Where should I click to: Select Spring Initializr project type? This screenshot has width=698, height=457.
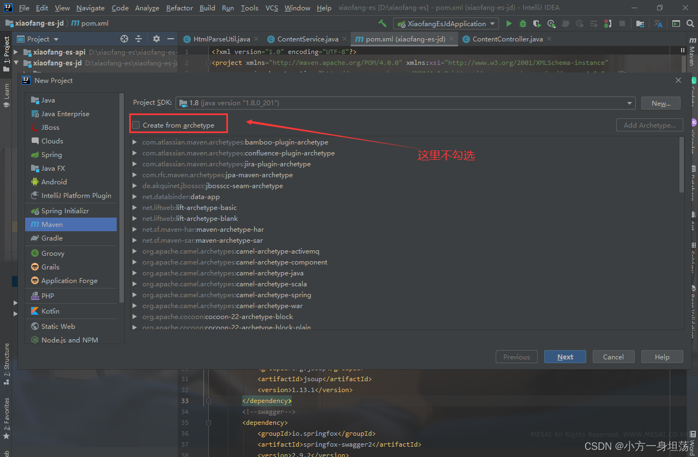(71, 211)
